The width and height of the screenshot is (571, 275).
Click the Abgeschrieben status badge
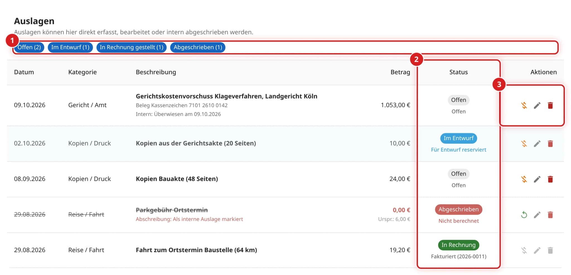[459, 209]
